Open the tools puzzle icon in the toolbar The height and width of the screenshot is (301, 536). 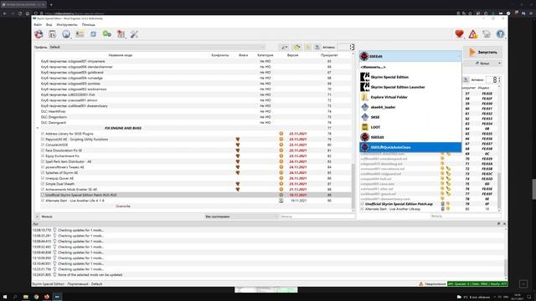tap(121, 34)
